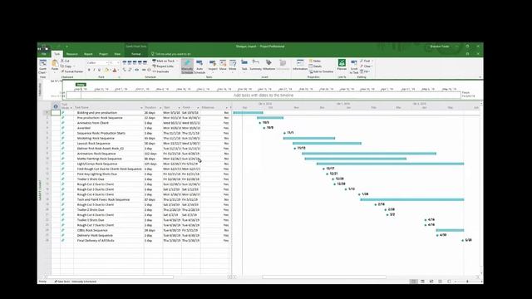
Task: Select 'Modeling: Rock Sequence' task row
Action: pyautogui.click(x=140, y=139)
